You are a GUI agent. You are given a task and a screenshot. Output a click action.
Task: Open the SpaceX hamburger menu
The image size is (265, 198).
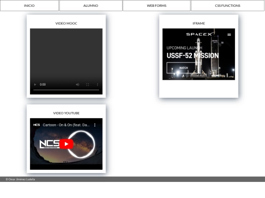click(229, 35)
